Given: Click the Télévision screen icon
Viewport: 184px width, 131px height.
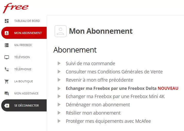Looking at the screenshot, I should click(7, 57).
